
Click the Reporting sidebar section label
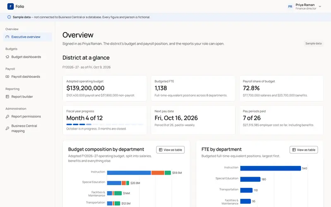12,89
